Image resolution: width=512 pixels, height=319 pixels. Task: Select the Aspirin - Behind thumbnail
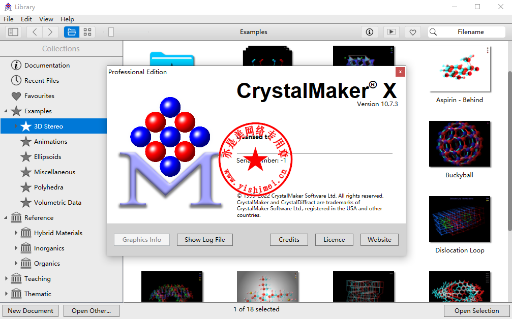(x=460, y=69)
